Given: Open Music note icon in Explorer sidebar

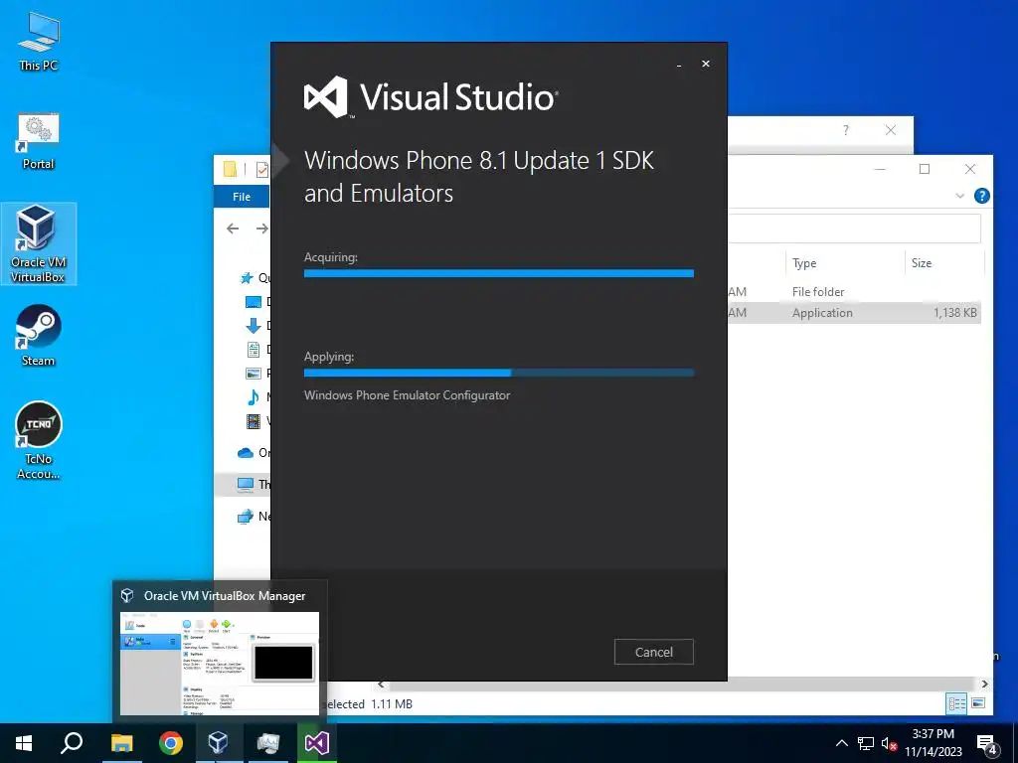Looking at the screenshot, I should click(x=254, y=397).
